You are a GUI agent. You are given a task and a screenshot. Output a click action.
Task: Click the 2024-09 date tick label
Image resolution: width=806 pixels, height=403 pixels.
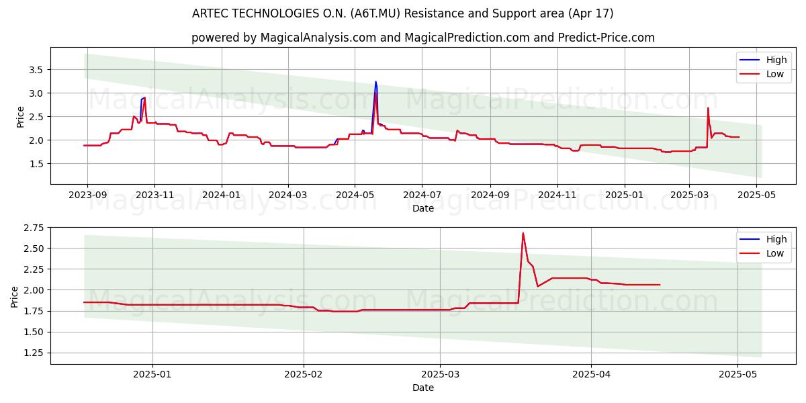[490, 194]
